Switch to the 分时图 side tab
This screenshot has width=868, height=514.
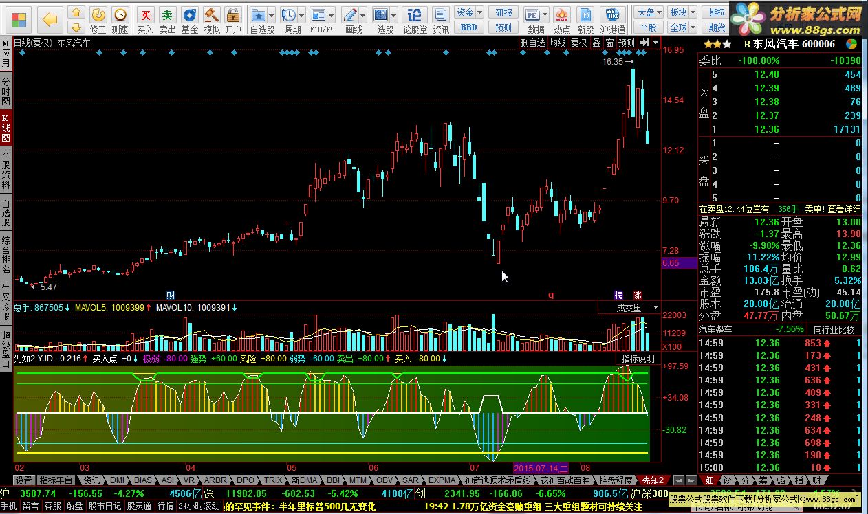(x=6, y=91)
